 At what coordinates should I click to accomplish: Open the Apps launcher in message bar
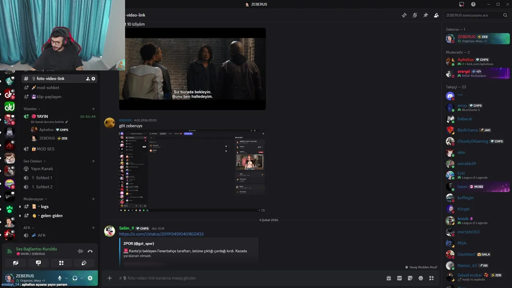[x=432, y=278]
